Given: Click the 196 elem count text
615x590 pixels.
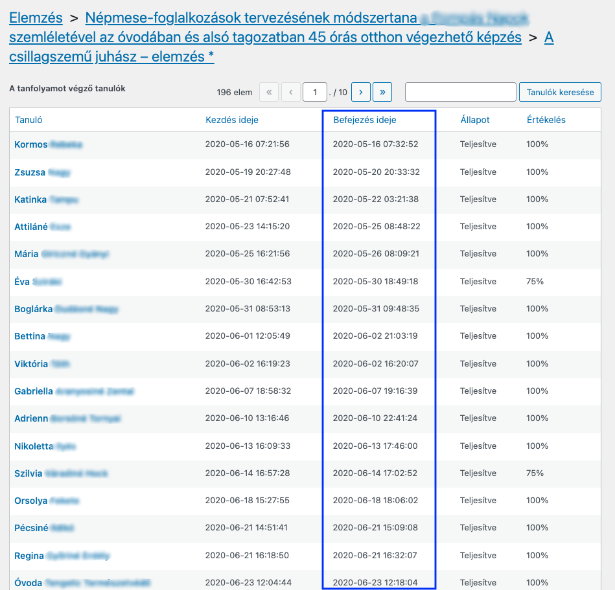Looking at the screenshot, I should coord(234,93).
